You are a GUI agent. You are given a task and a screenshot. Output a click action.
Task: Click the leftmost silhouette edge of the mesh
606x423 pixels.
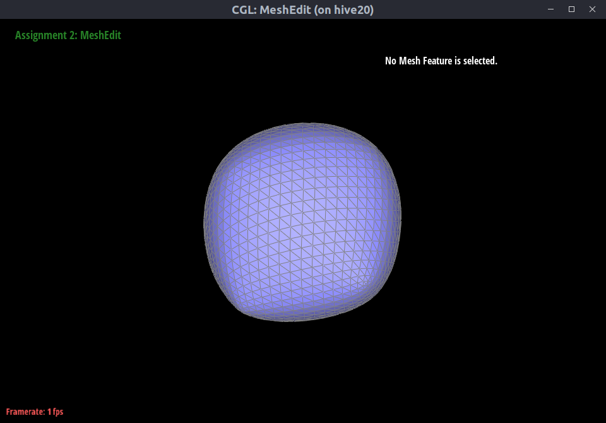(x=204, y=222)
